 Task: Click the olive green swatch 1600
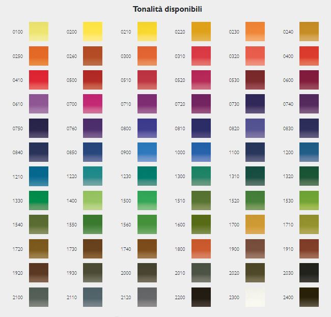(201, 224)
